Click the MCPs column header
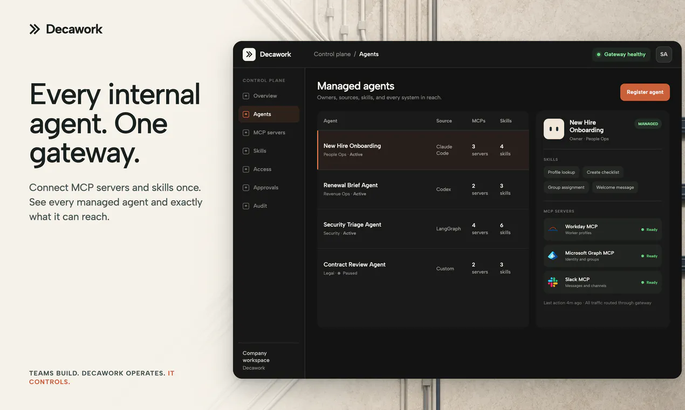 click(478, 121)
